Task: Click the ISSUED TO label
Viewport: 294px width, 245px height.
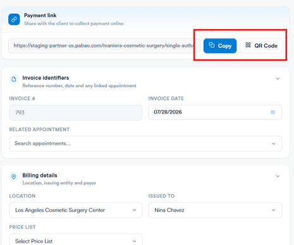Action: point(161,196)
